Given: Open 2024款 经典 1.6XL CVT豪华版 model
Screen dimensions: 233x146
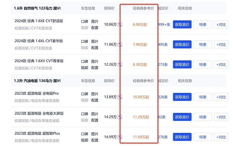Looking at the screenshot, I should [x=39, y=41].
